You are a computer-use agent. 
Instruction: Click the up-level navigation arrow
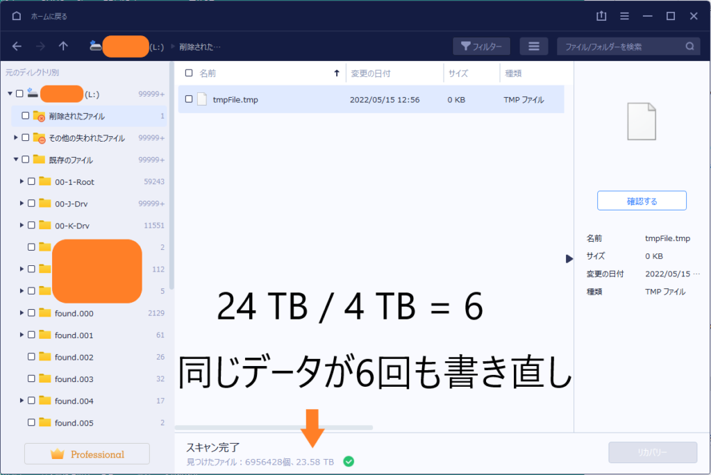click(x=62, y=46)
